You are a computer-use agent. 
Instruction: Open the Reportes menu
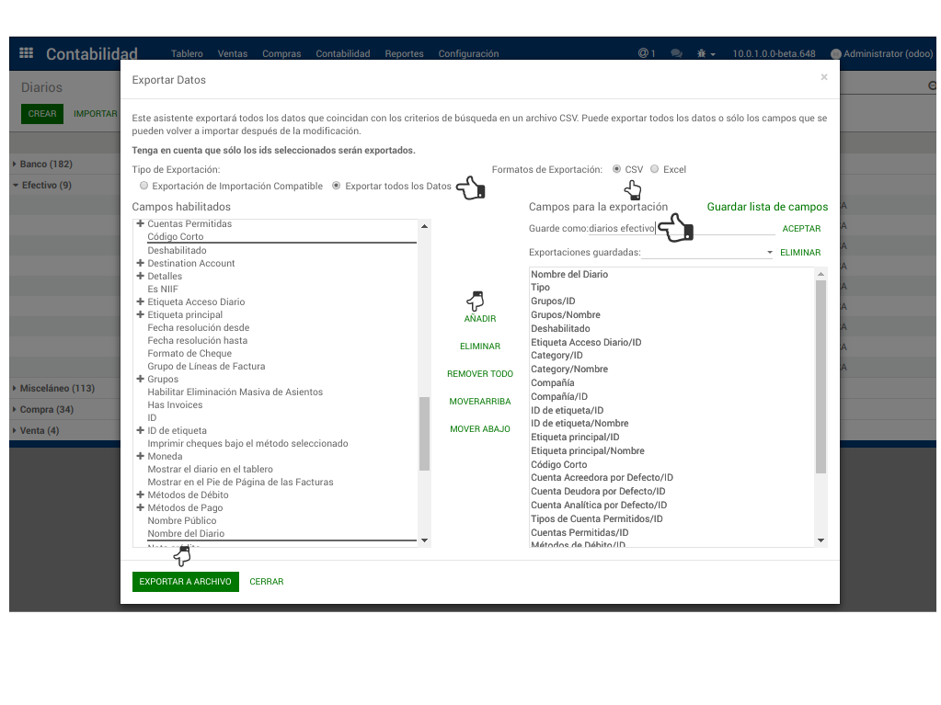pos(404,54)
